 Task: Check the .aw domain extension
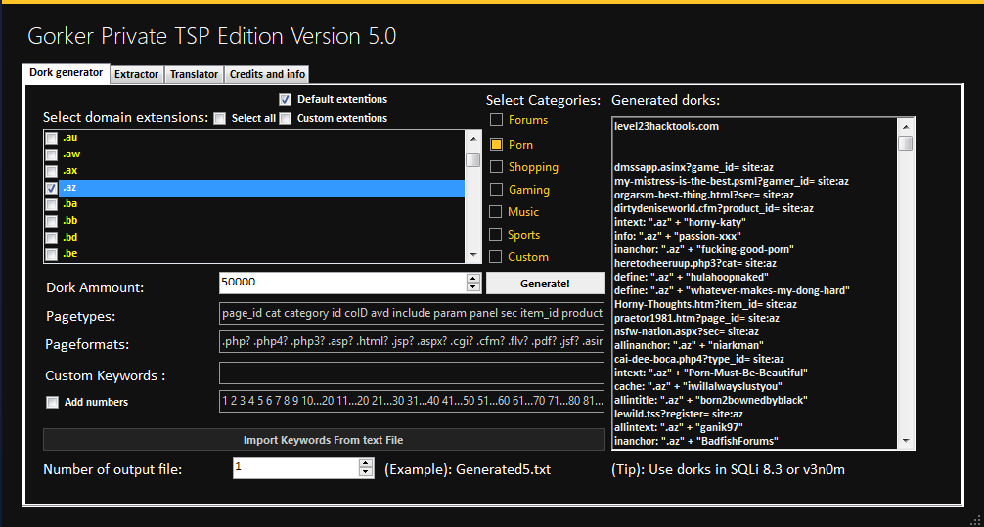52,154
